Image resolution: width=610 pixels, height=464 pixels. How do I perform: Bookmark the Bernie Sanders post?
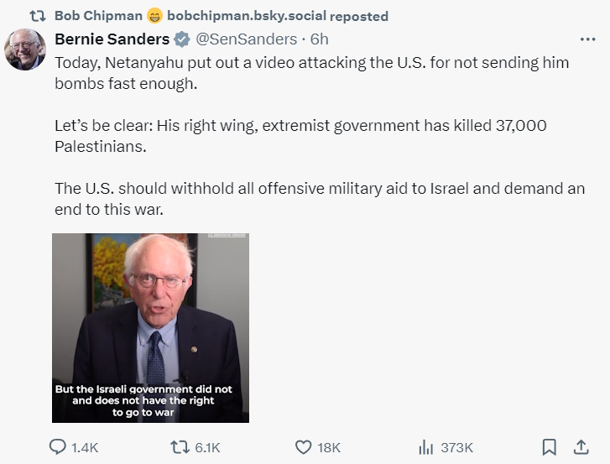click(549, 446)
